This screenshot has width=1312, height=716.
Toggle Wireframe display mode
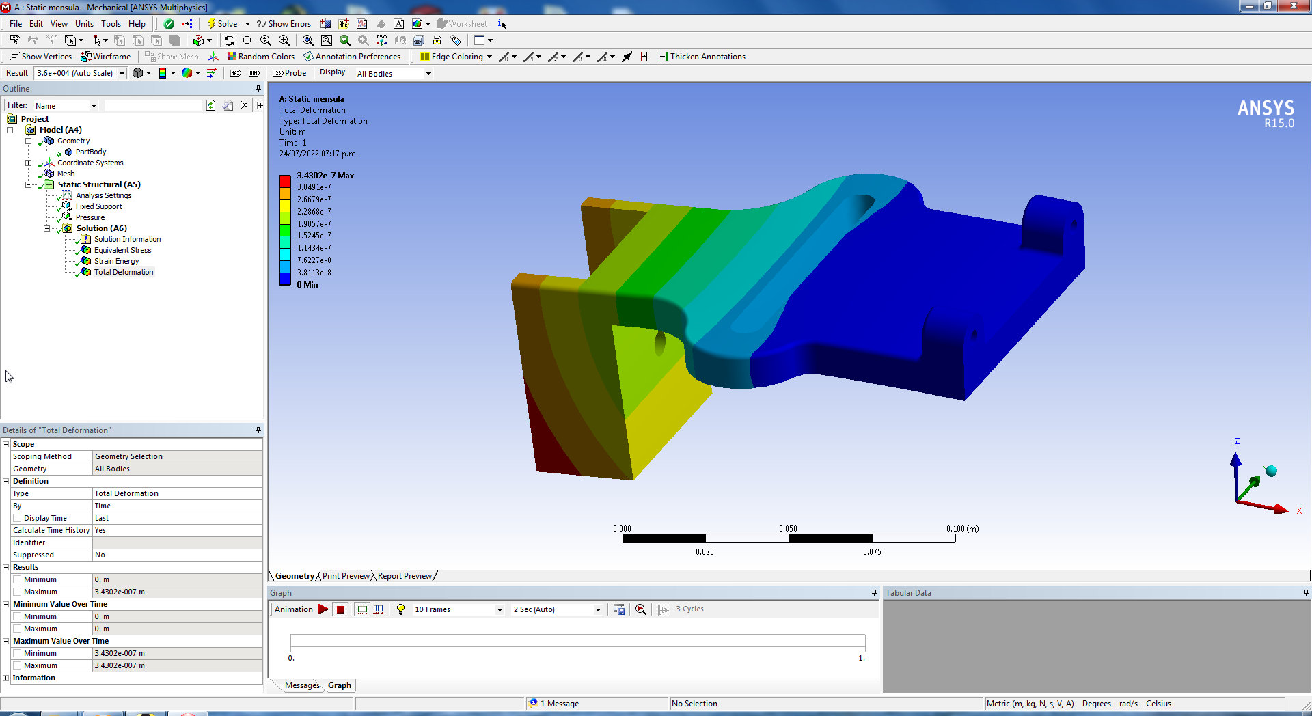coord(106,57)
